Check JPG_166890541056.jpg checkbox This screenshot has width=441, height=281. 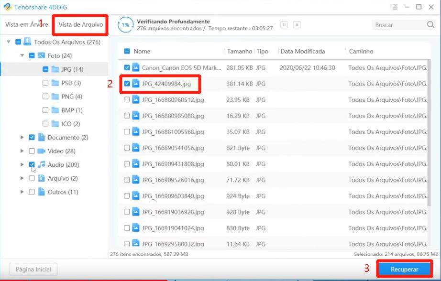[127, 148]
